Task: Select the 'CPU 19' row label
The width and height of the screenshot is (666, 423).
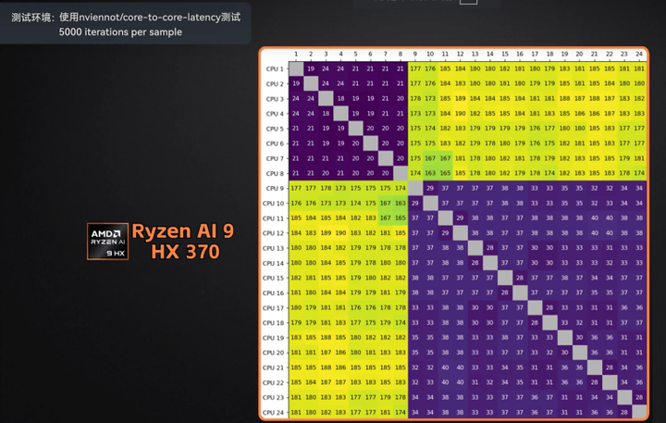Action: tap(273, 338)
